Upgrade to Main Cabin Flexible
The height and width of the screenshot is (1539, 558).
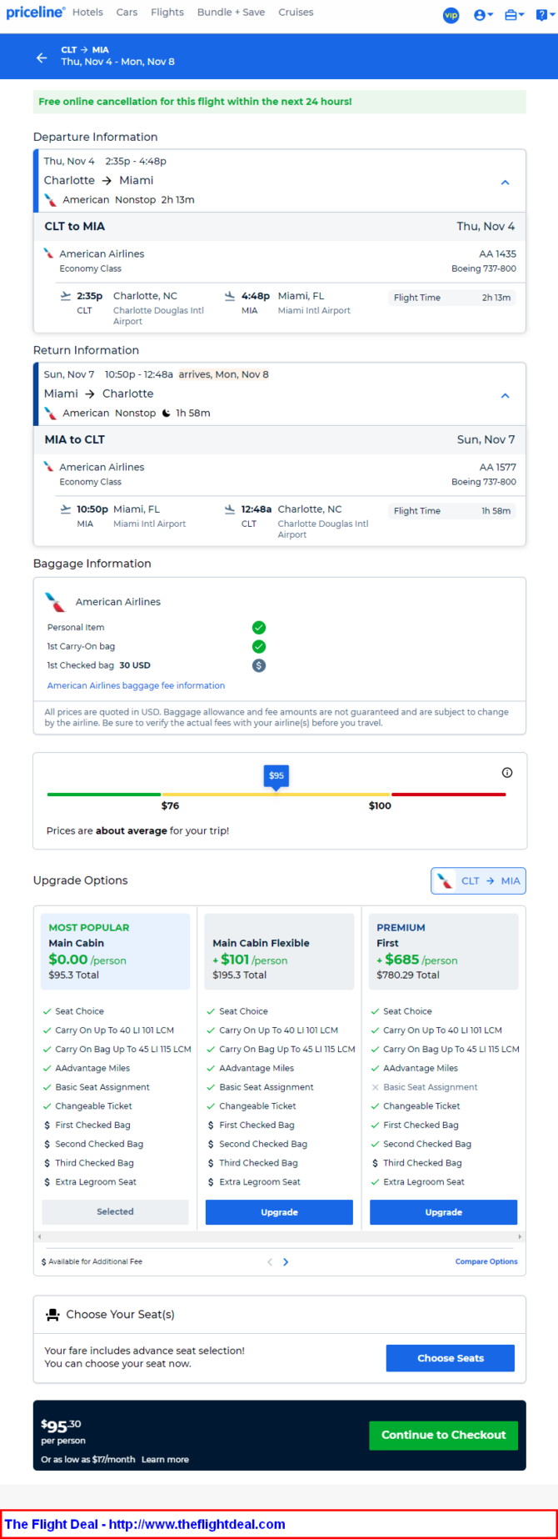click(279, 1212)
